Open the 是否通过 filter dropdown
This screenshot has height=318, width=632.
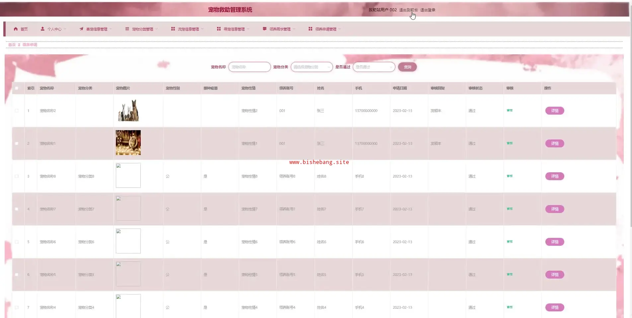pos(374,67)
